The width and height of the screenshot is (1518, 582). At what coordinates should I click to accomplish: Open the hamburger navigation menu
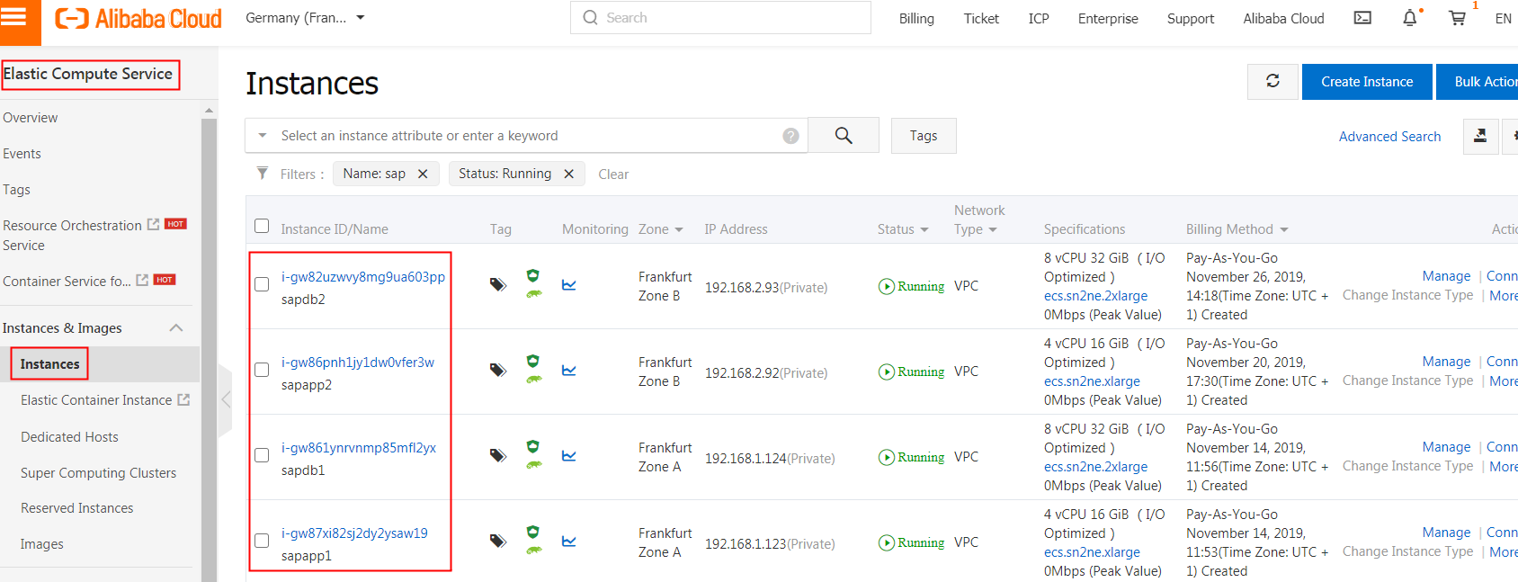(19, 18)
